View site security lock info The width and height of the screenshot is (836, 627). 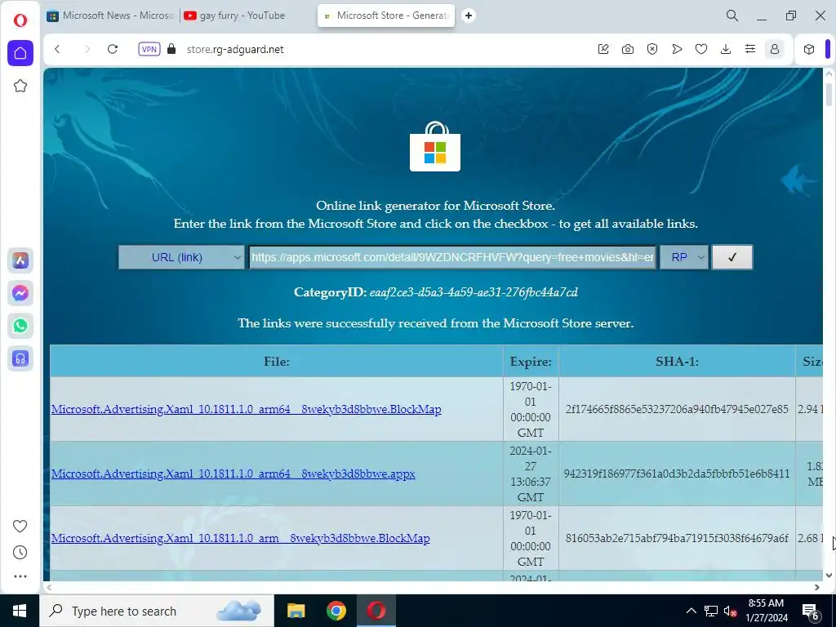(x=171, y=49)
